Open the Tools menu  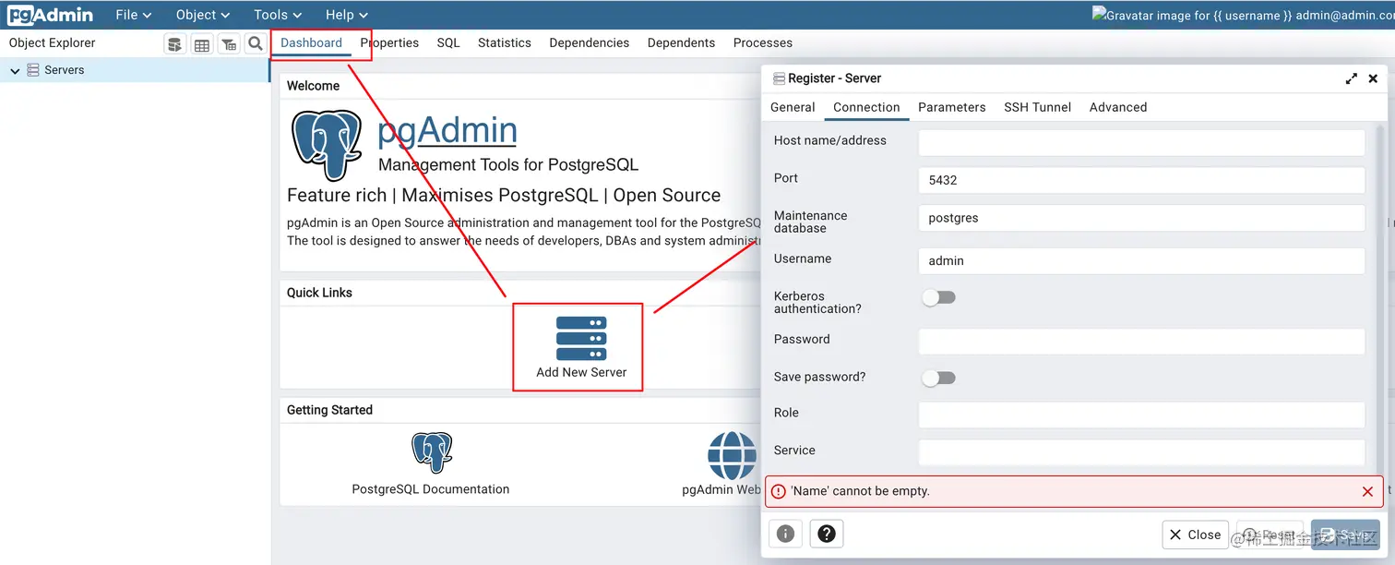(278, 15)
